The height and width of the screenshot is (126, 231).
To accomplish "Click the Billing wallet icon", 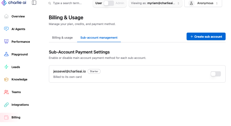I will coord(6,117).
